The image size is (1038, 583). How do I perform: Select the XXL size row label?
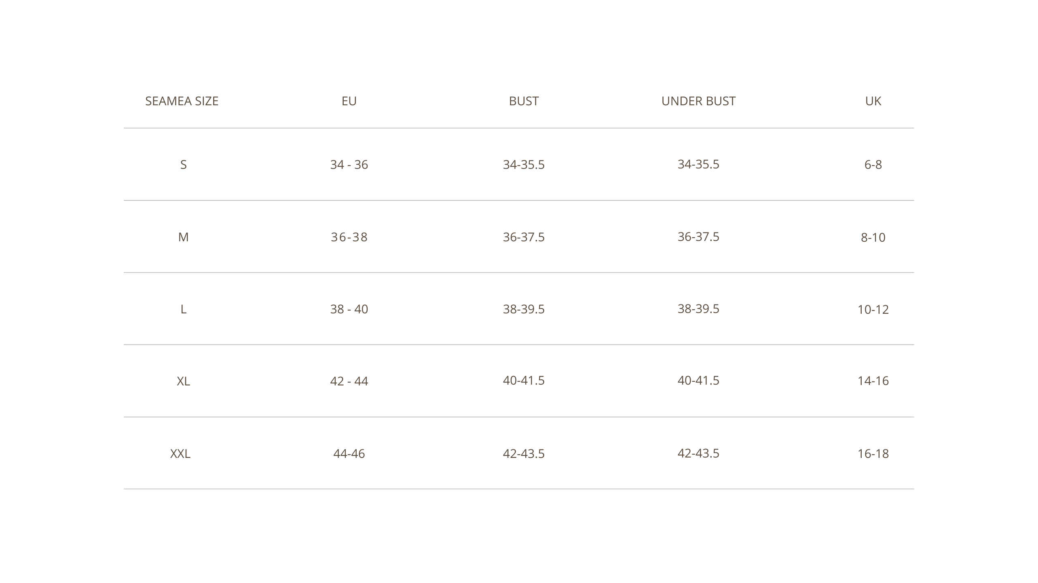coord(180,453)
